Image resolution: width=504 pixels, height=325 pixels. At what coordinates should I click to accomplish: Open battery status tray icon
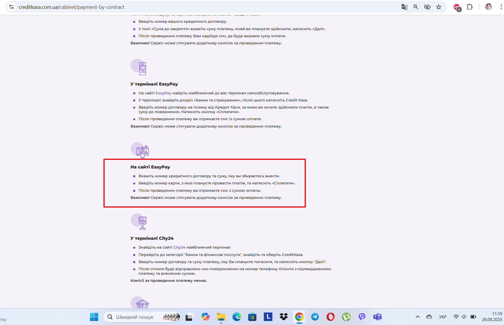pos(473,317)
